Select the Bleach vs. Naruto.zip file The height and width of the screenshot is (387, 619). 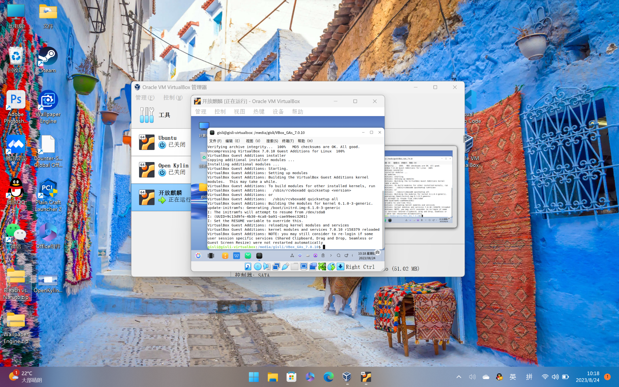(x=16, y=283)
